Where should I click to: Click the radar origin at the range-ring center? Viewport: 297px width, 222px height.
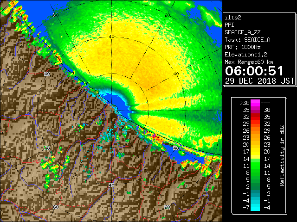click(x=111, y=111)
